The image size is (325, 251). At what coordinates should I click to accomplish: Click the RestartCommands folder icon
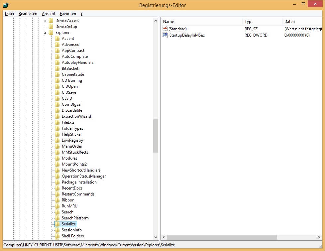click(x=57, y=194)
